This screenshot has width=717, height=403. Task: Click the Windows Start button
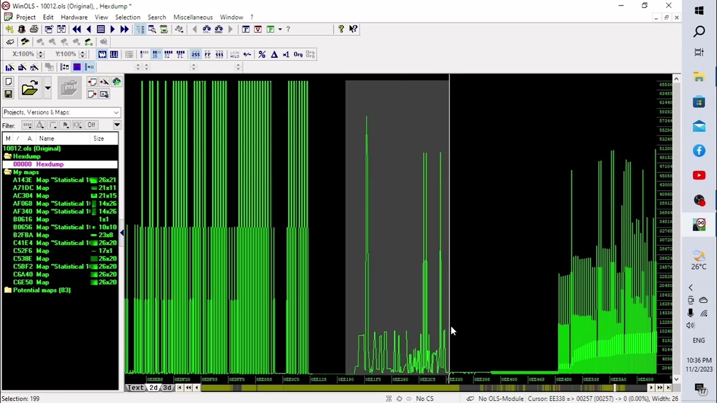tap(699, 11)
